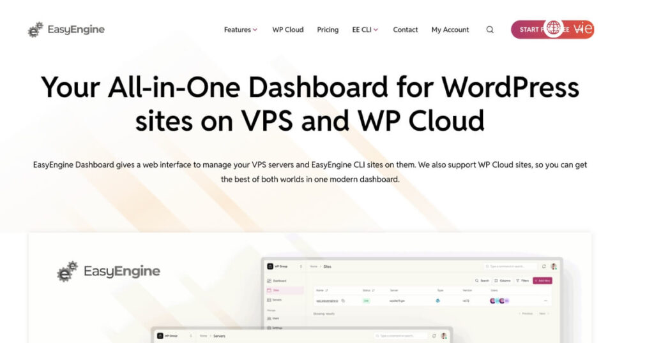The height and width of the screenshot is (343, 654).
Task: Select Sites in the preview sidebar
Action: [284, 290]
